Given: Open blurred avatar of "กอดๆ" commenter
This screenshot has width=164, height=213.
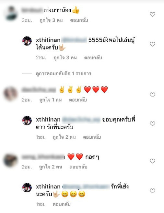Looking at the screenshot, I should tap(10, 161).
